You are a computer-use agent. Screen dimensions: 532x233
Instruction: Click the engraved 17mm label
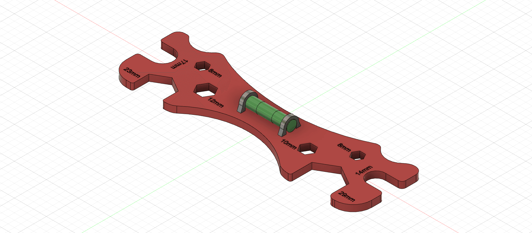179,64
